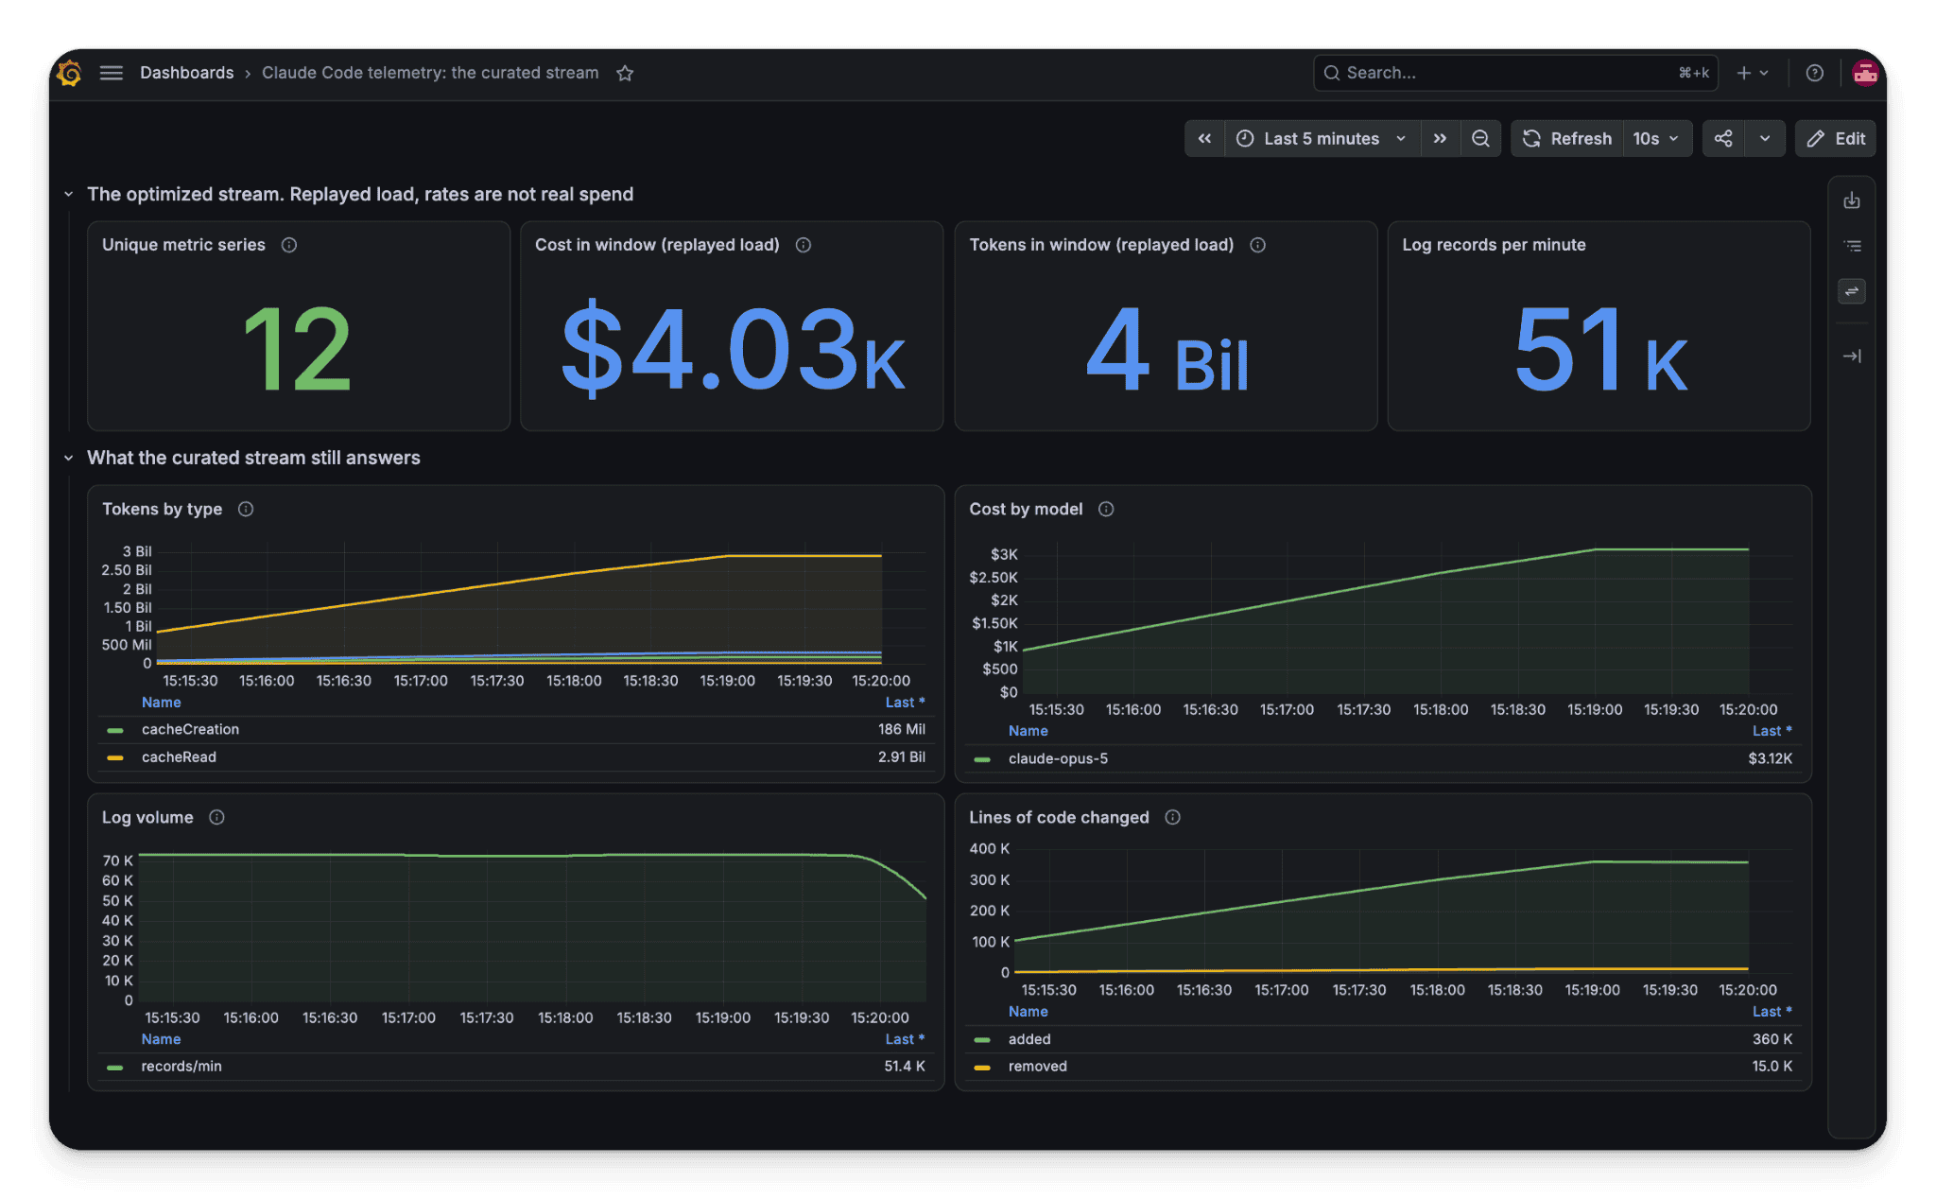Show info tooltip for Cost by model
The height and width of the screenshot is (1199, 1936).
click(1106, 509)
